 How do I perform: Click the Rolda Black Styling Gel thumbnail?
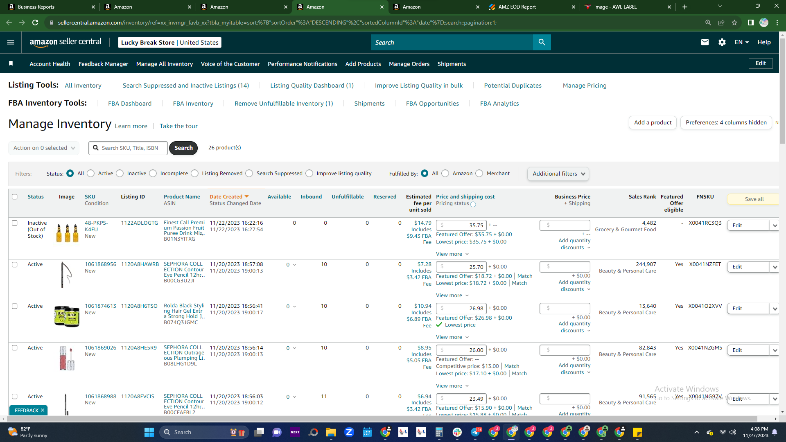tap(67, 316)
